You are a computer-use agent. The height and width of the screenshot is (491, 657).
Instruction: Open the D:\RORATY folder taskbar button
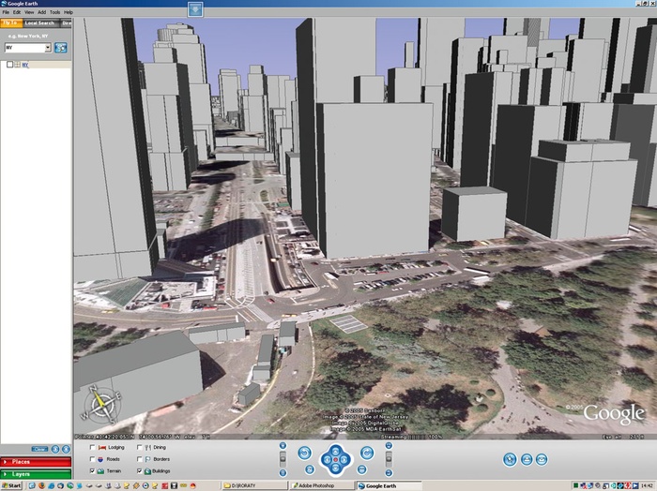[254, 485]
